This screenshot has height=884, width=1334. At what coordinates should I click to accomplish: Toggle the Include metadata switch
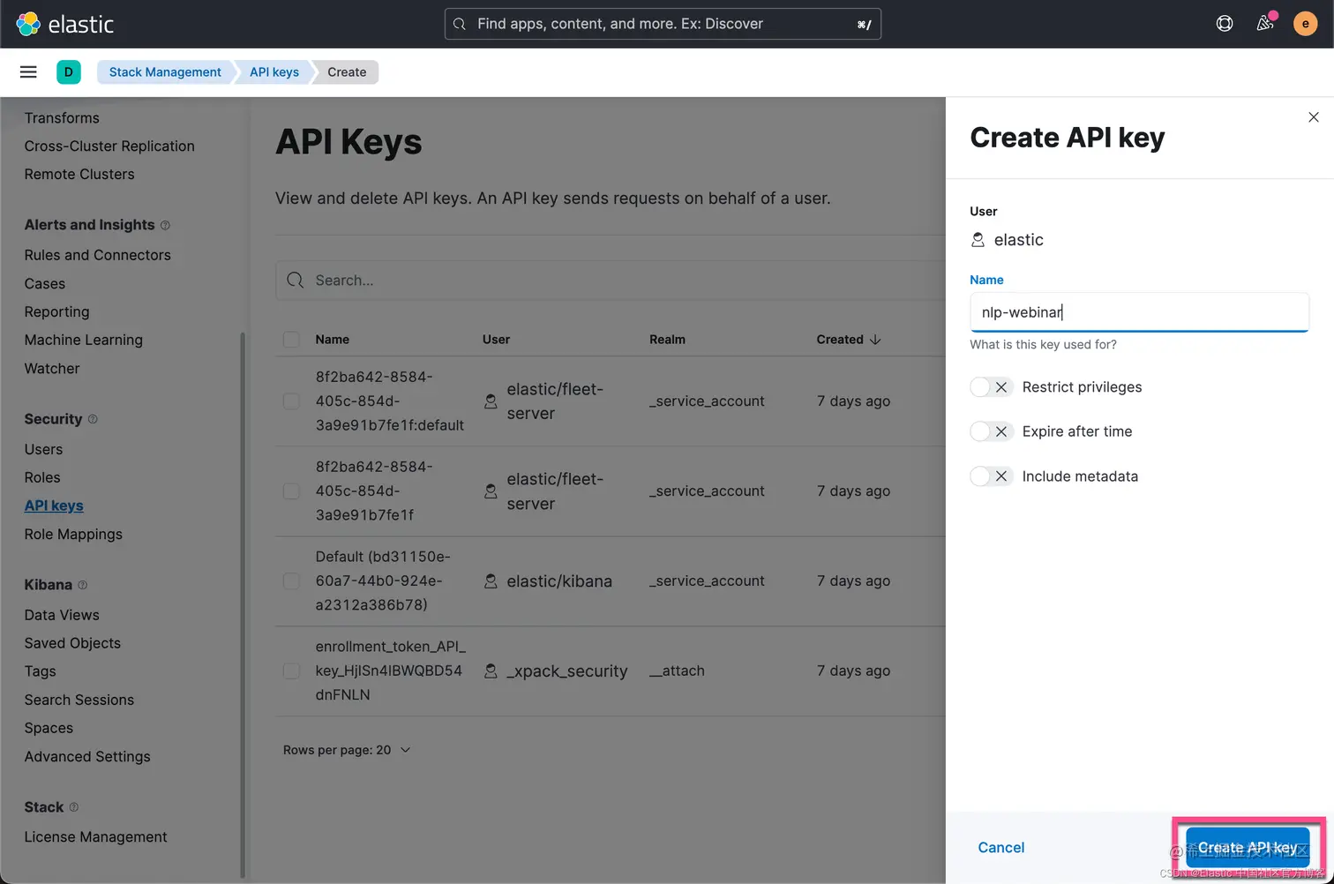point(991,476)
